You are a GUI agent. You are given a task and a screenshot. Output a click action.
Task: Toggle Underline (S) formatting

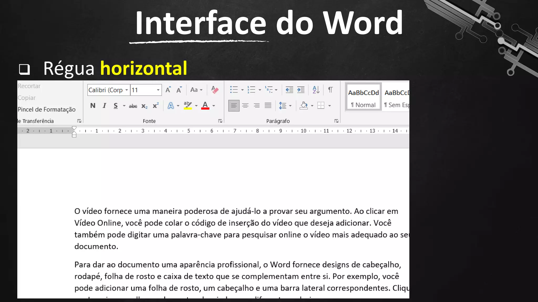(x=116, y=106)
